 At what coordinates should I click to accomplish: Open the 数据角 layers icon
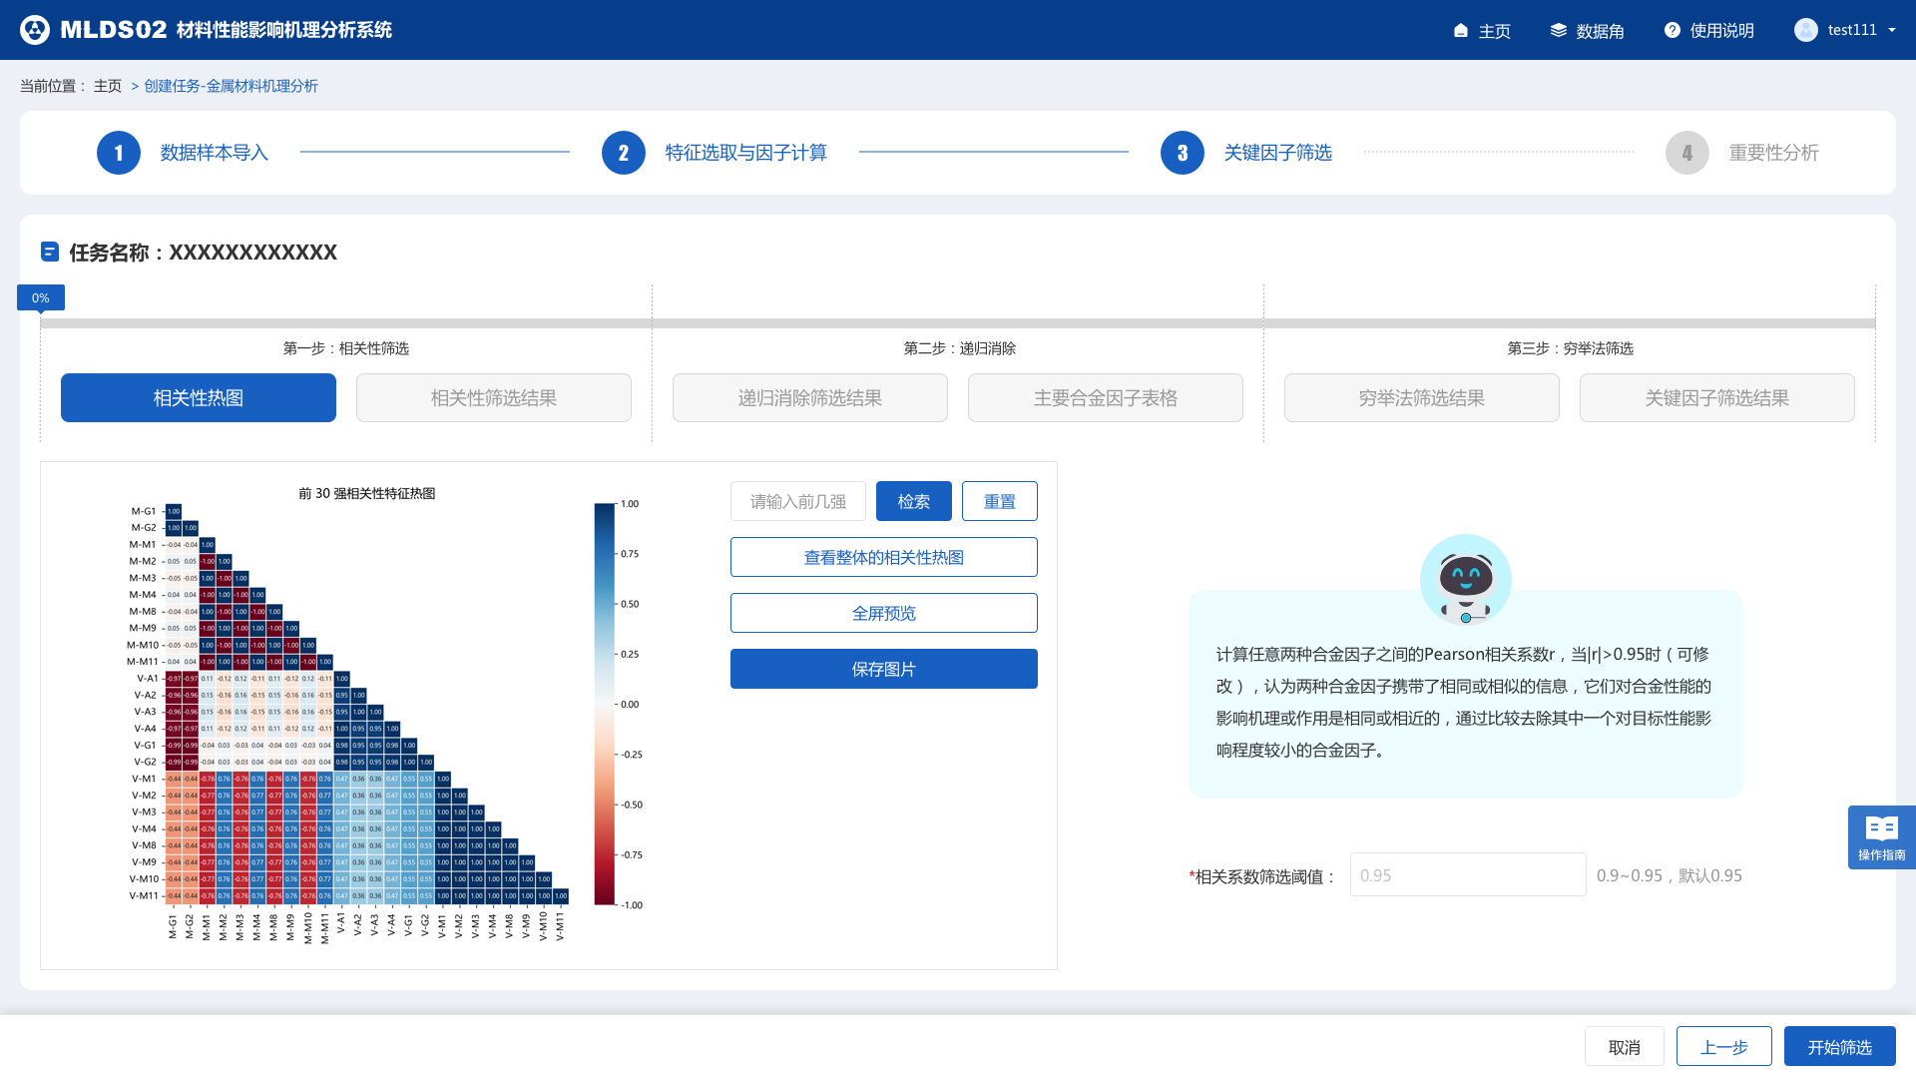[1558, 31]
